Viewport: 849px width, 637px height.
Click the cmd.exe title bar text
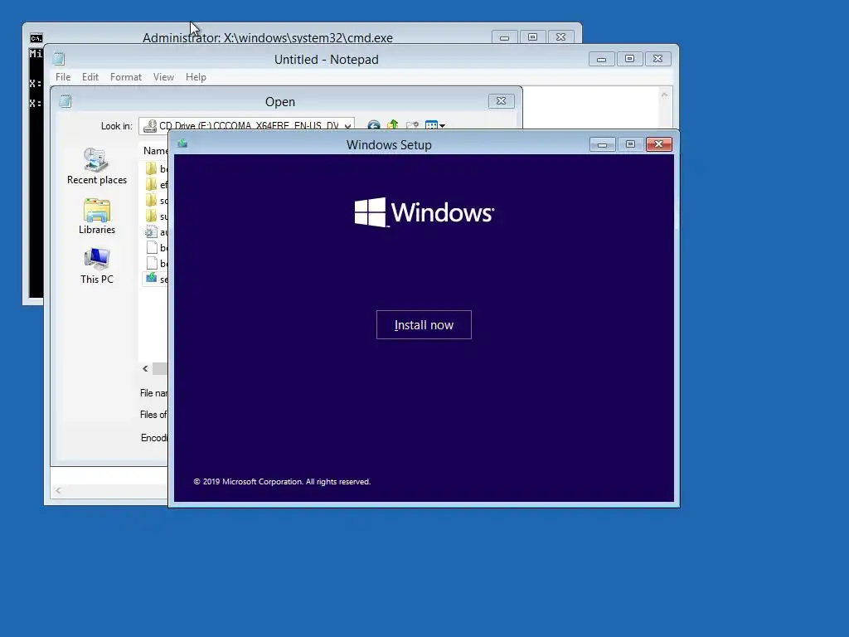pyautogui.click(x=268, y=38)
